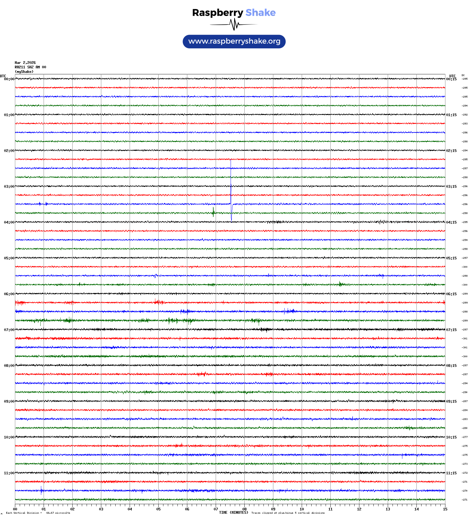Select the 11:00 UTC label on left axis
This screenshot has width=469, height=517.
point(9,473)
